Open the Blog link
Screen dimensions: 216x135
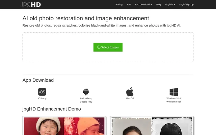[x=158, y=4]
